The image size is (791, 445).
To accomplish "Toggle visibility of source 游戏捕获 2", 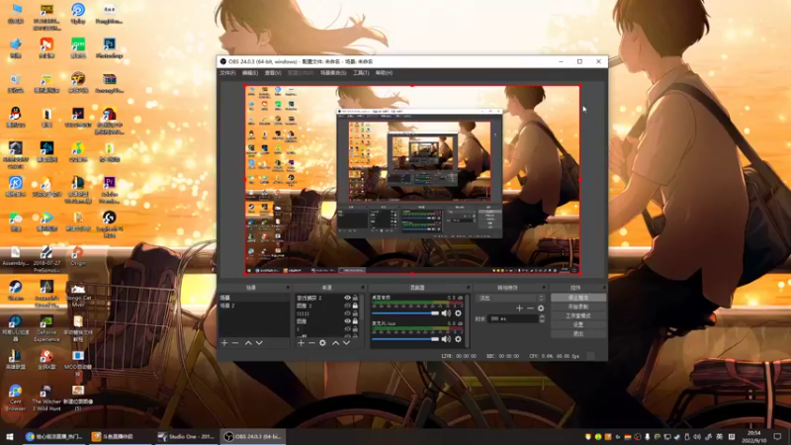I will (x=347, y=298).
